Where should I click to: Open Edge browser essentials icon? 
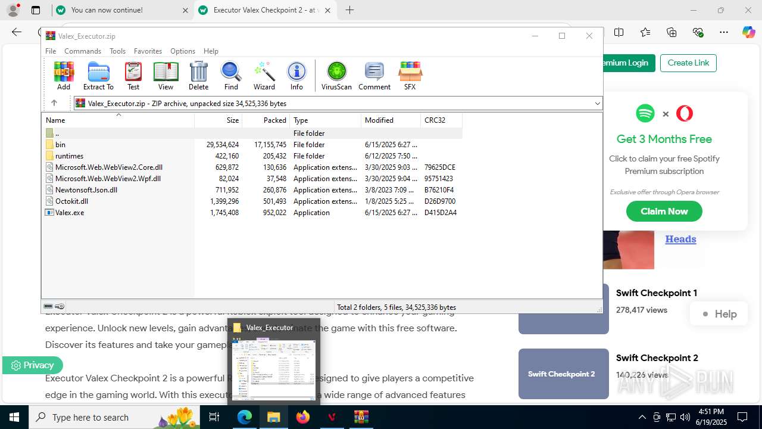(x=698, y=32)
